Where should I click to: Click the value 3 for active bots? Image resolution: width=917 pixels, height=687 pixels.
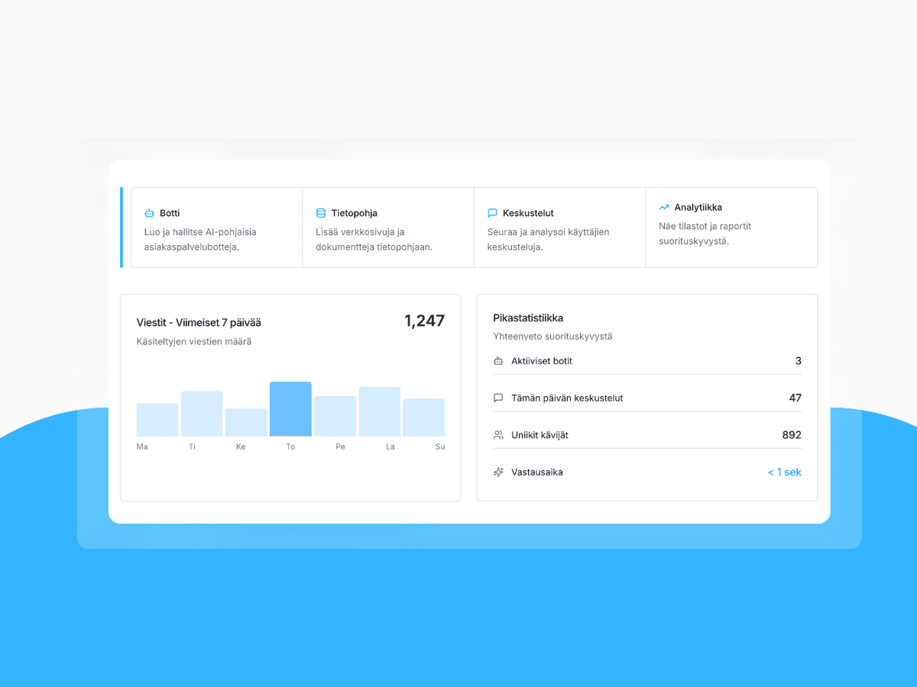click(799, 361)
